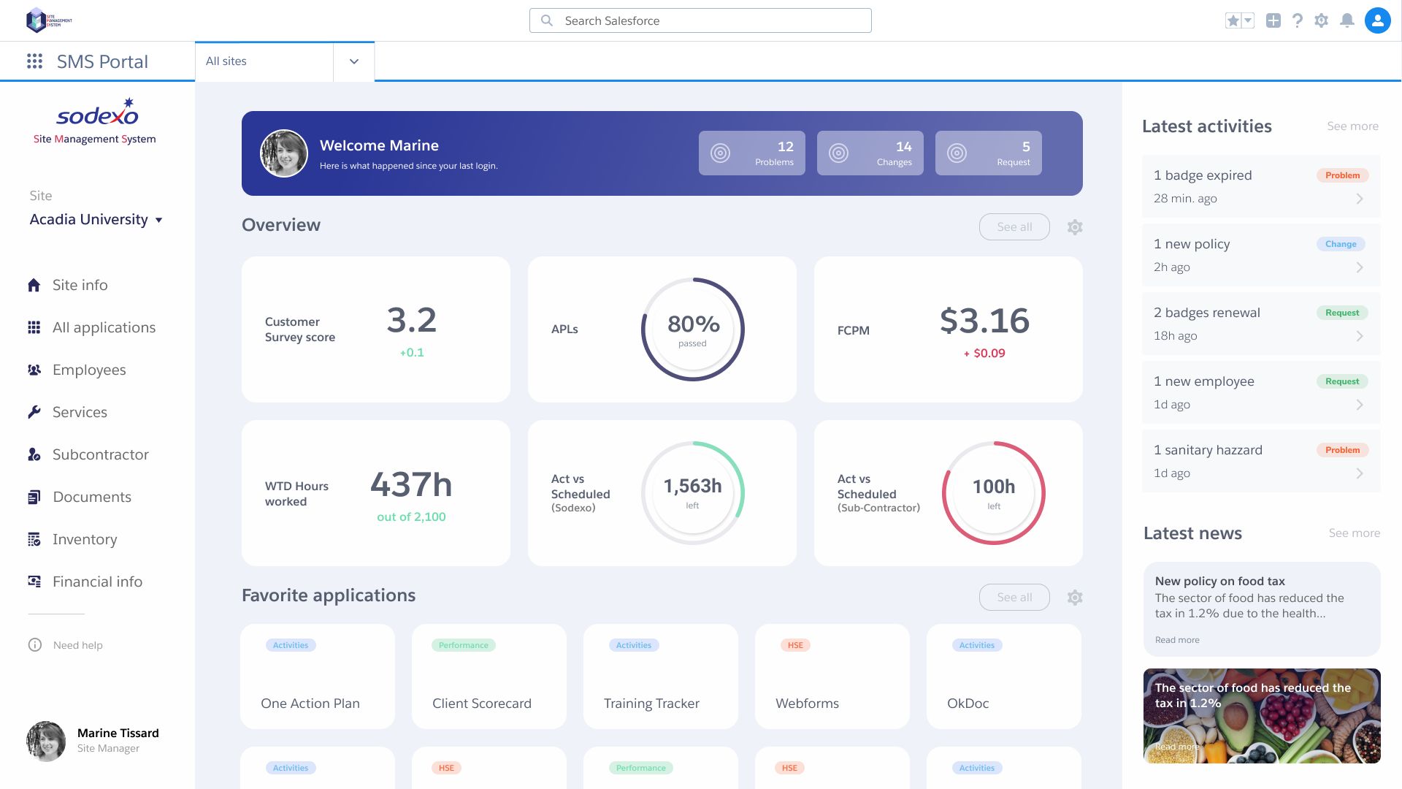Viewport: 1402px width, 789px height.
Task: Open the Webforms application card
Action: click(832, 676)
